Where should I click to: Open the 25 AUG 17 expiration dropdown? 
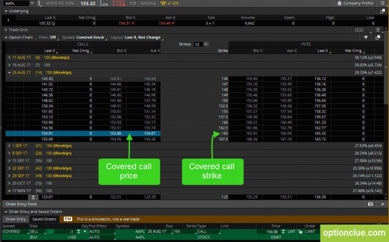(x=159, y=232)
